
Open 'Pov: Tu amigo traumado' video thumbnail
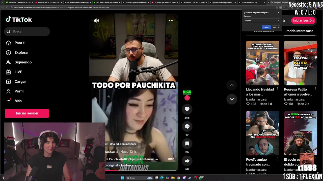263,133
